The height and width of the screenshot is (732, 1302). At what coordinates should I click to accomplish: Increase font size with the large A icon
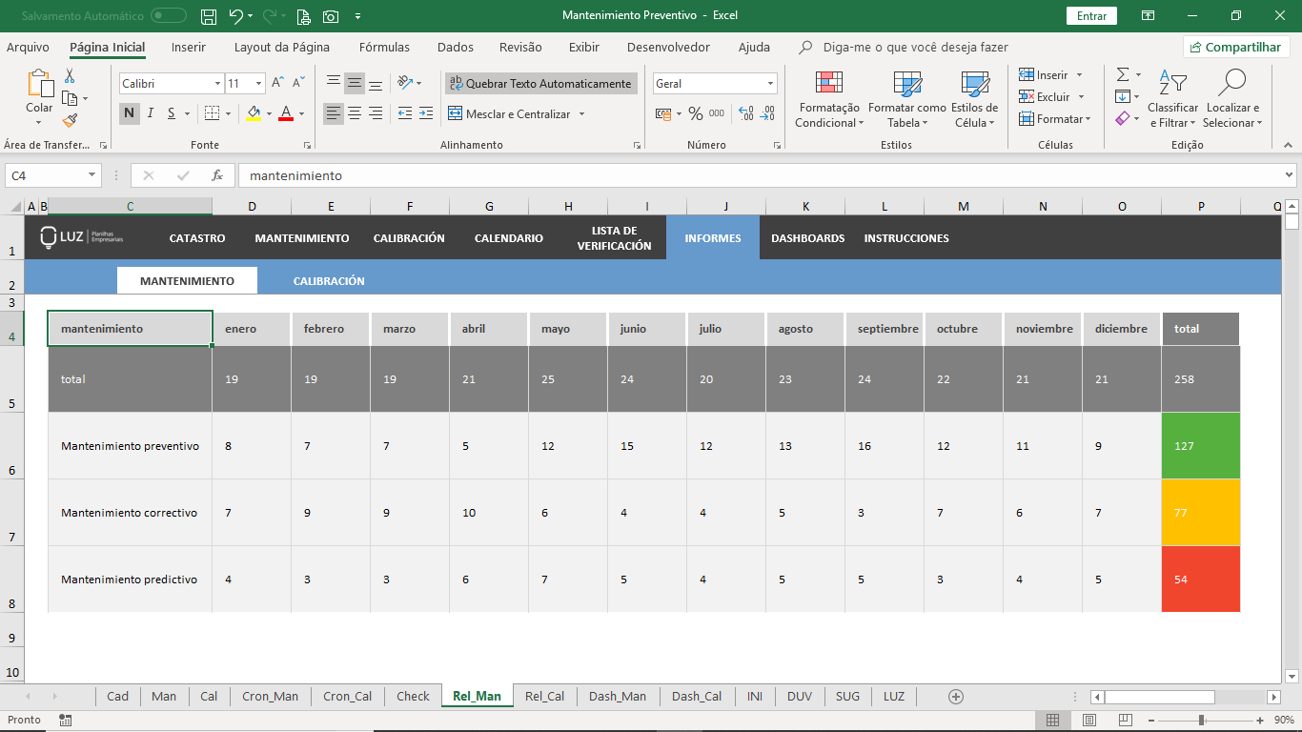[x=278, y=84]
